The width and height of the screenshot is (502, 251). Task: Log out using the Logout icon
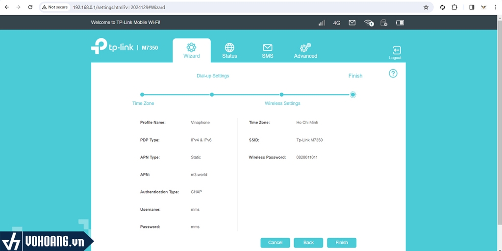396,53
